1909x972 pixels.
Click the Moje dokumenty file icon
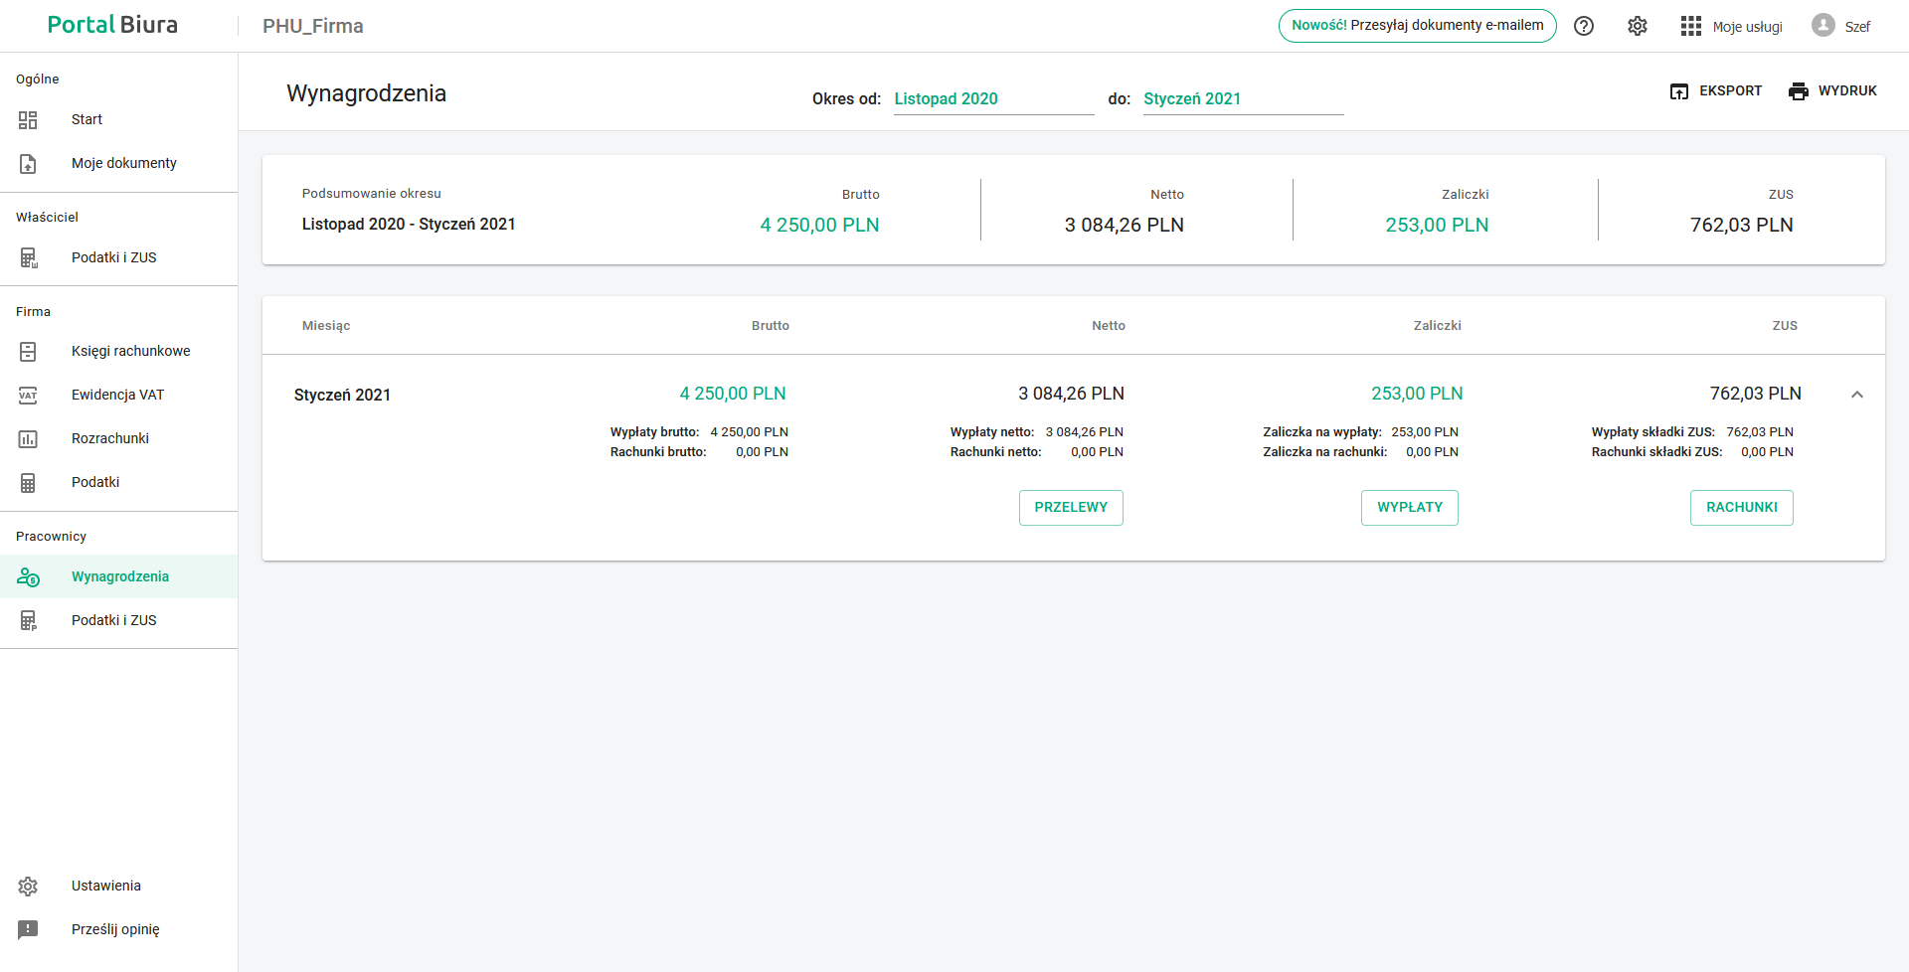tap(28, 164)
